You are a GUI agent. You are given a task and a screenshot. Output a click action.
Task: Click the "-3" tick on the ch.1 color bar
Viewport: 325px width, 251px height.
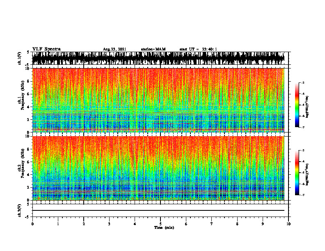(303, 83)
